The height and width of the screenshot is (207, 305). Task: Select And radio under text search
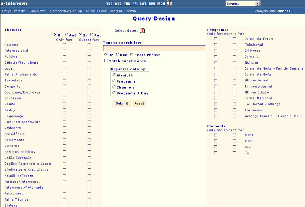[117, 54]
